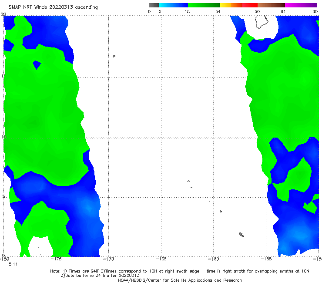The width and height of the screenshot is (322, 283).
Task: Click the color bar label '18'
Action: click(187, 12)
